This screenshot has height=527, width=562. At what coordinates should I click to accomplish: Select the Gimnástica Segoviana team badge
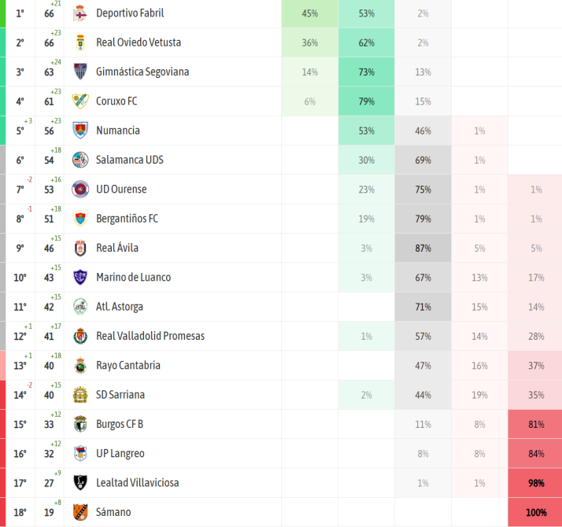79,72
